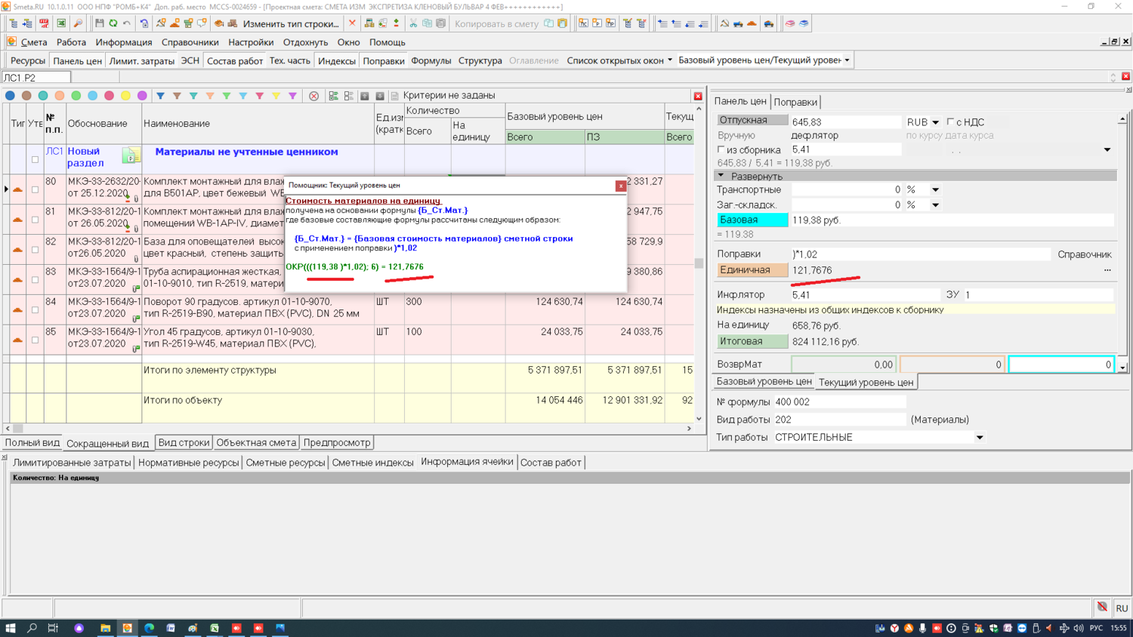Click the green Excel export icon

click(x=61, y=23)
